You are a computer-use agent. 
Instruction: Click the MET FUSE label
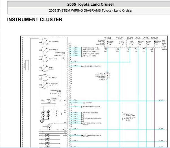132,43
